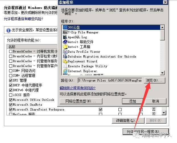Screen dimensions: 177x143
Task: Open 解除阻止程序有何风险? link
Action: coord(78,88)
